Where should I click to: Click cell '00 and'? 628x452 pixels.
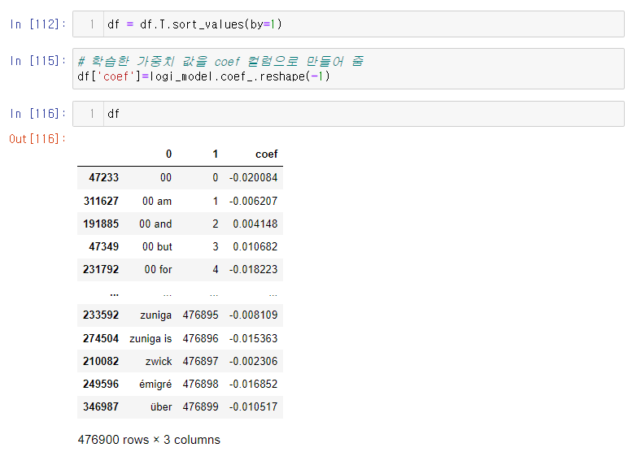[155, 224]
